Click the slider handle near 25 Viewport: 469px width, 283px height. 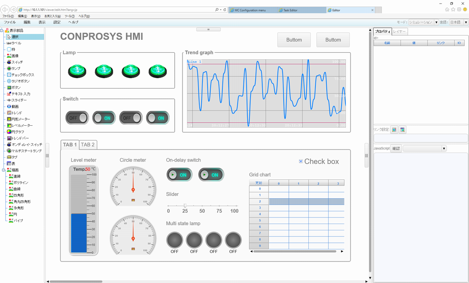185,205
